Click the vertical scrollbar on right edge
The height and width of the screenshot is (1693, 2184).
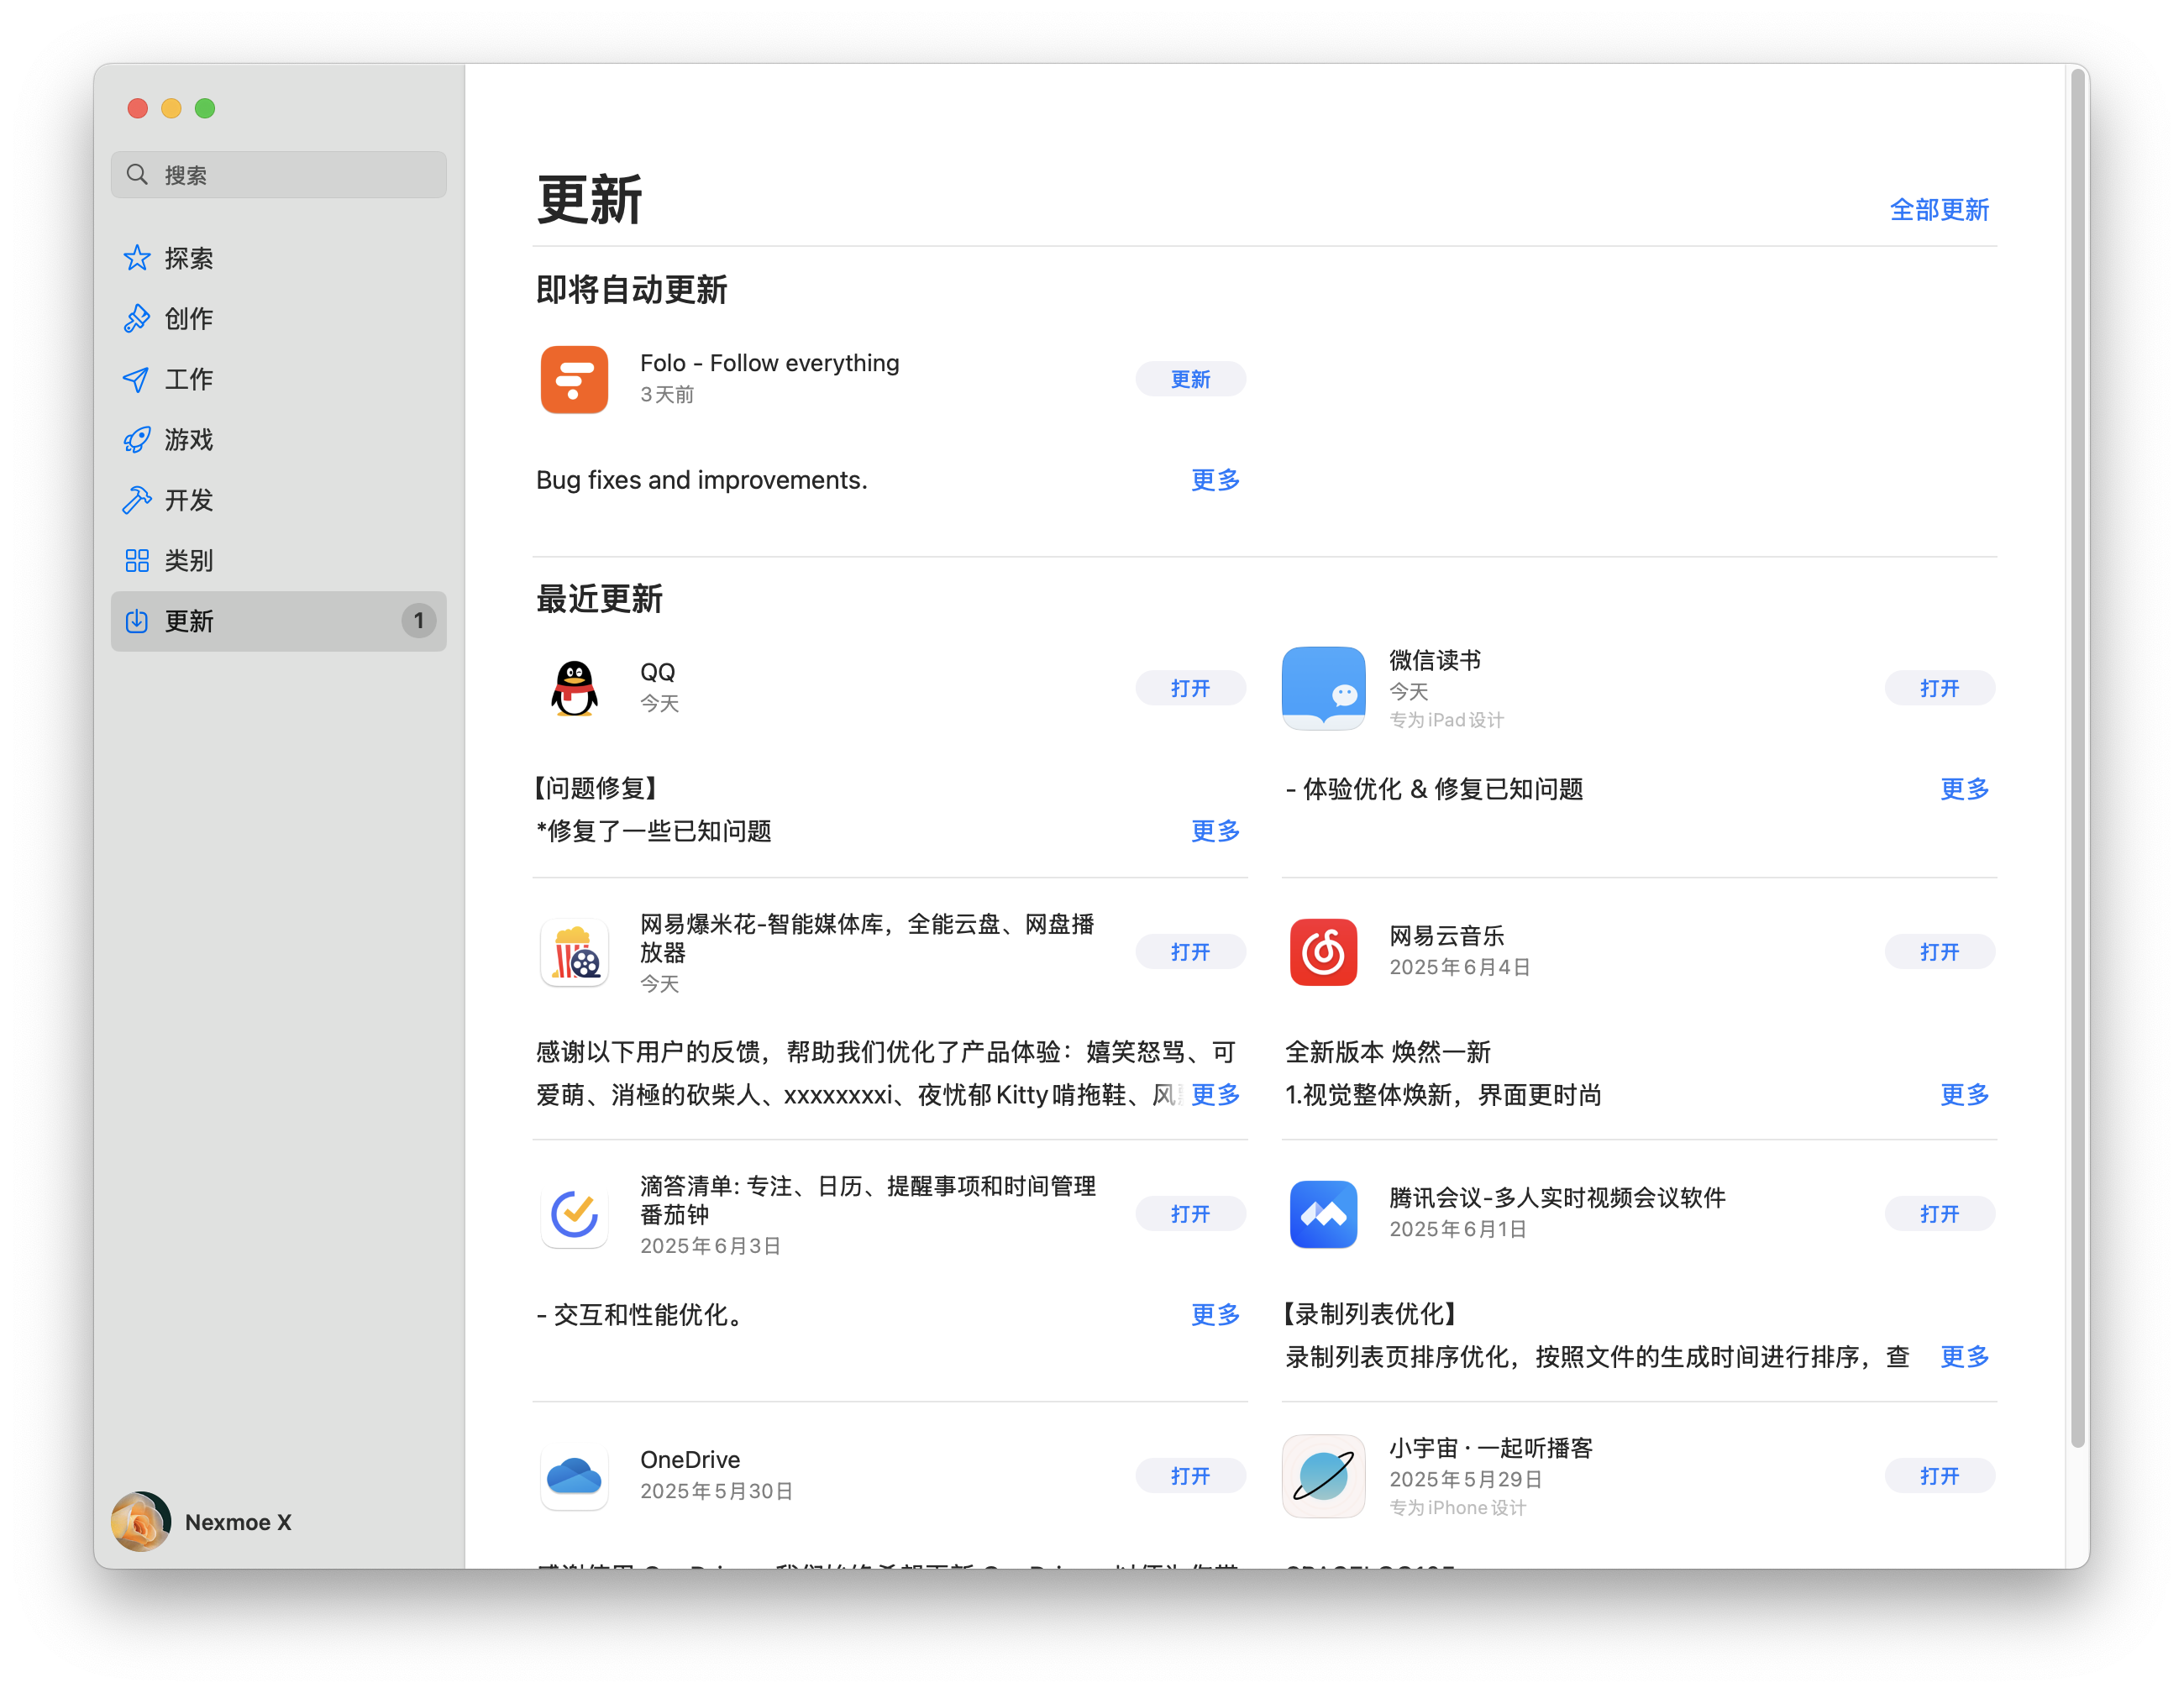click(x=2078, y=758)
